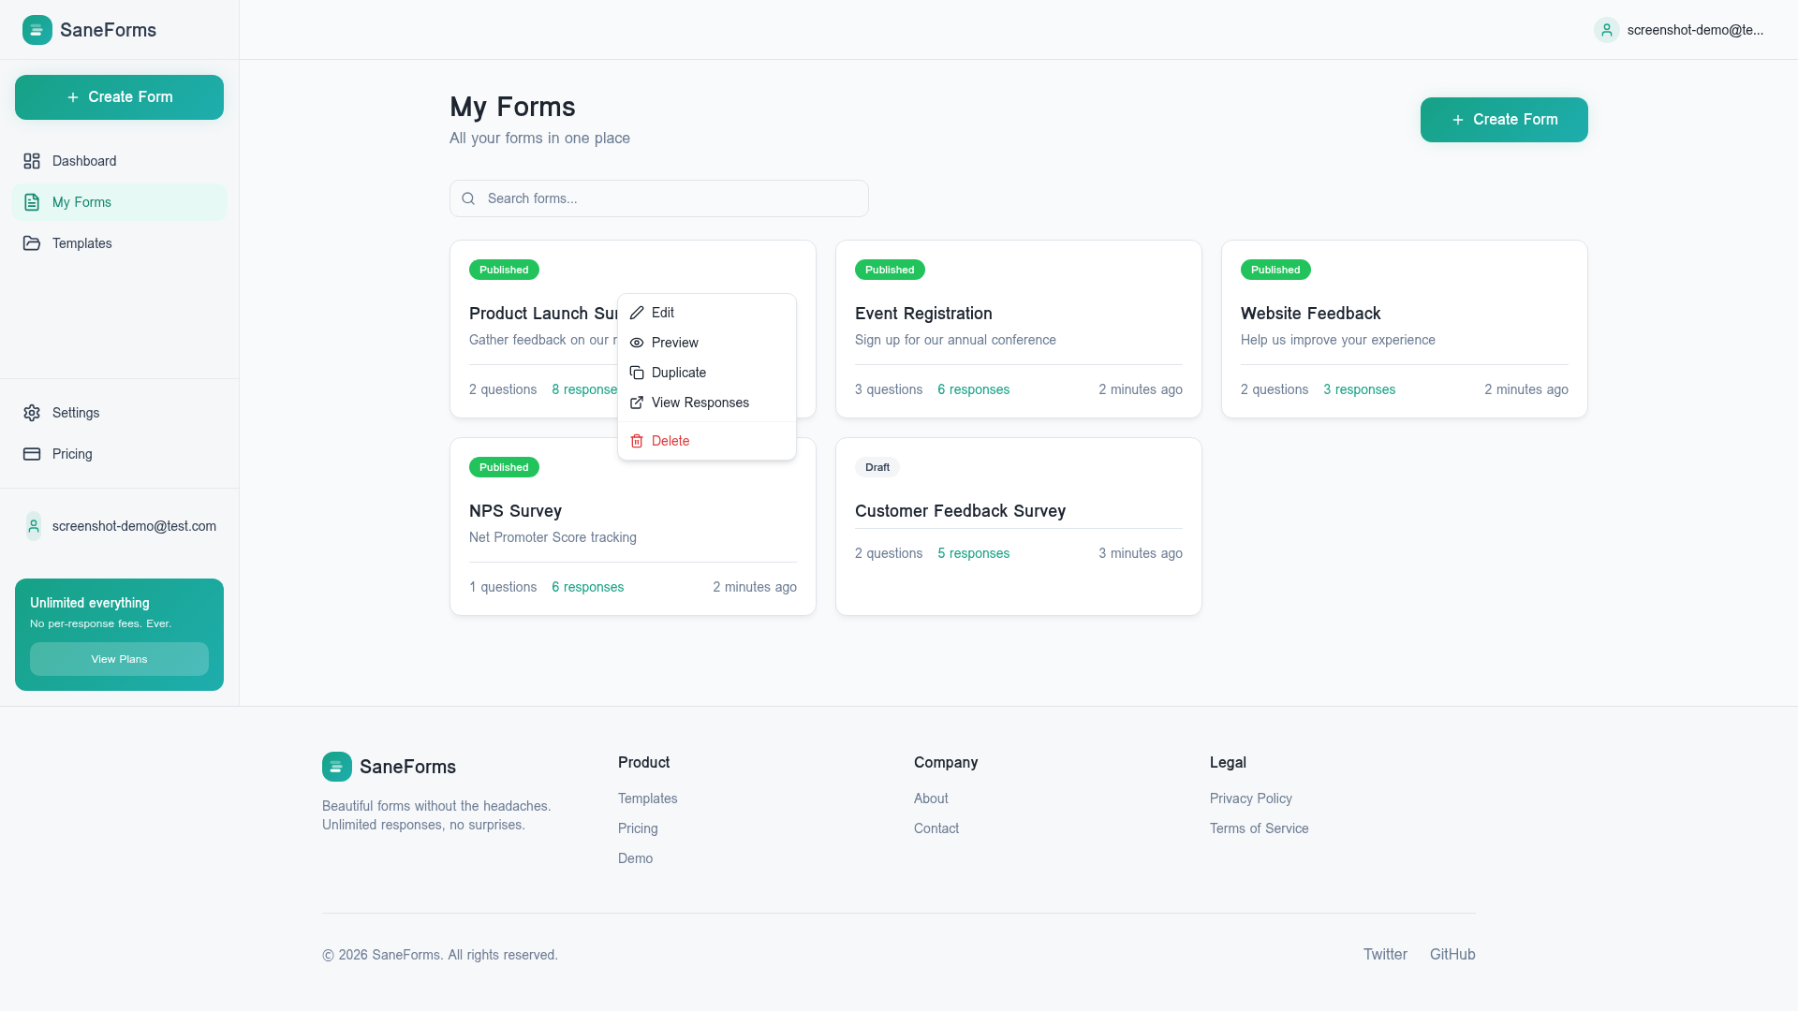This screenshot has height=1011, width=1798.
Task: Open the footer About link
Action: 931,799
